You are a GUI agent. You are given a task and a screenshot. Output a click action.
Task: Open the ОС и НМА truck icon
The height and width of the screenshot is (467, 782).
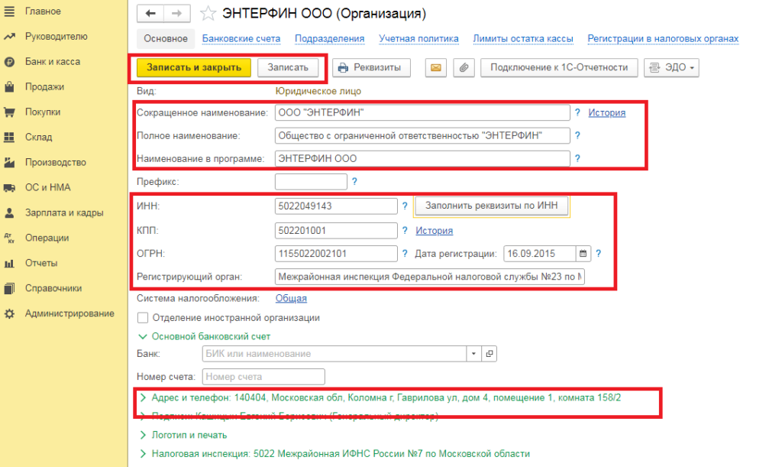9,187
